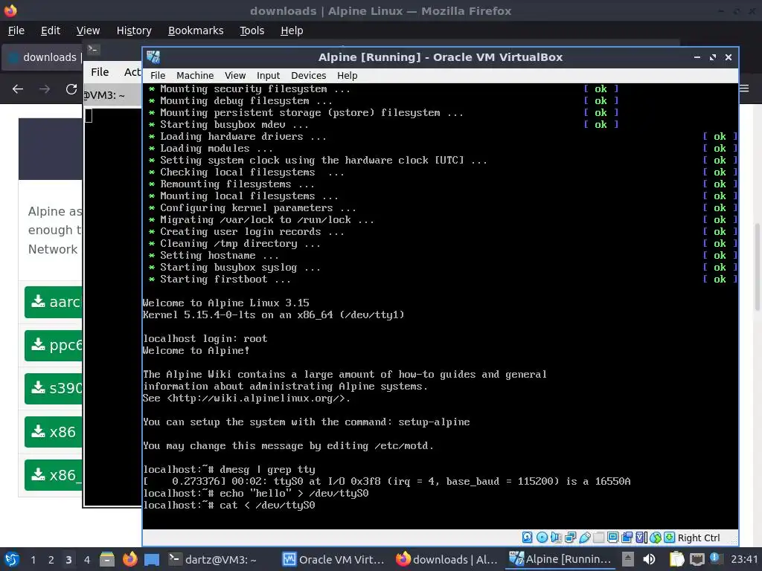Open the File menu in VirtualBox Alpine window

point(158,75)
